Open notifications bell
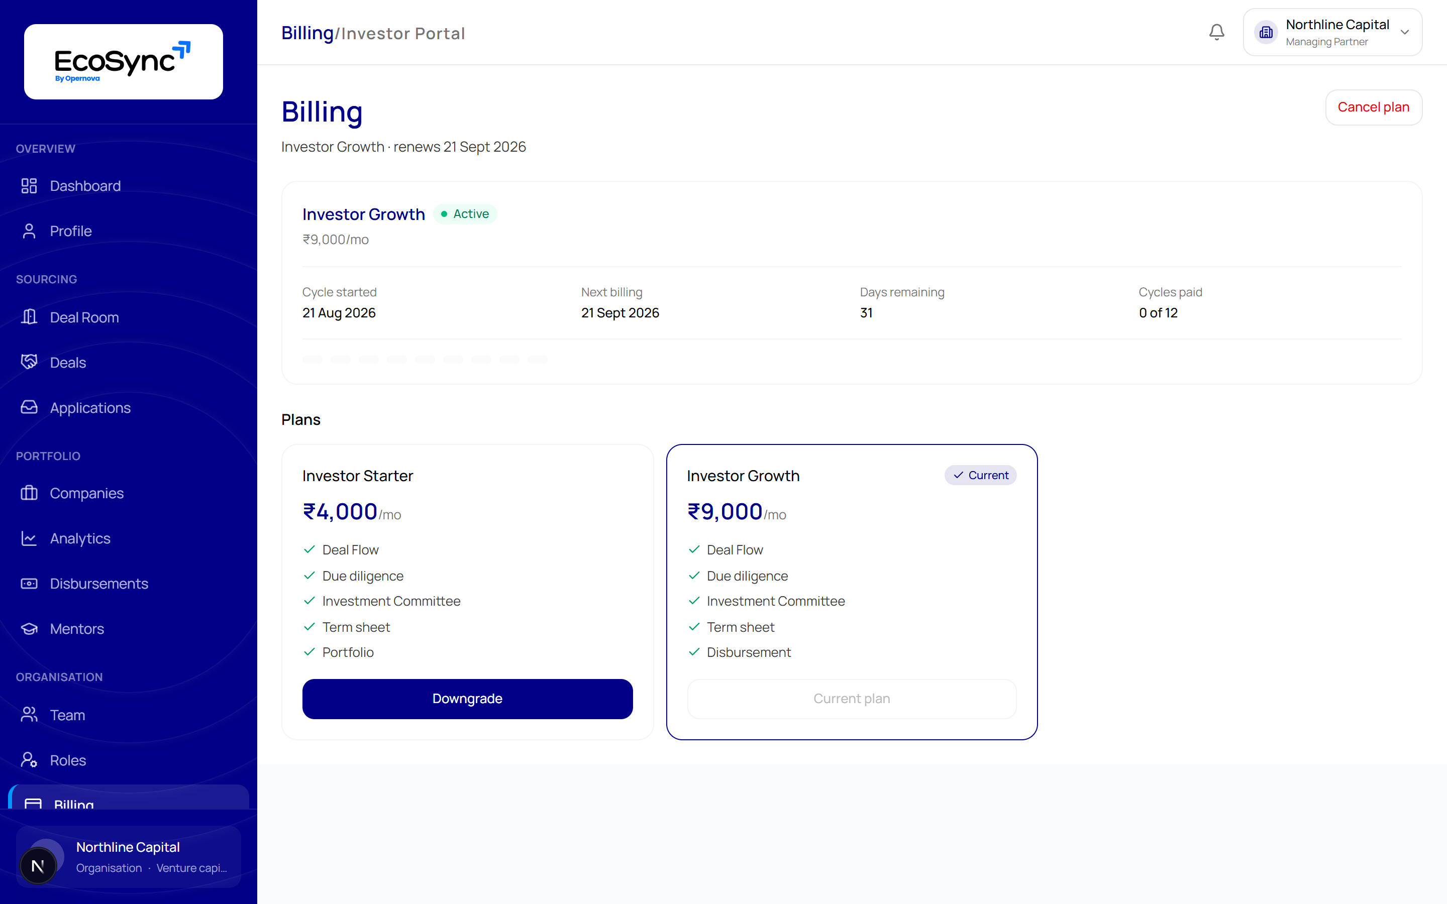Screen dimensions: 1447x904 coord(1216,32)
